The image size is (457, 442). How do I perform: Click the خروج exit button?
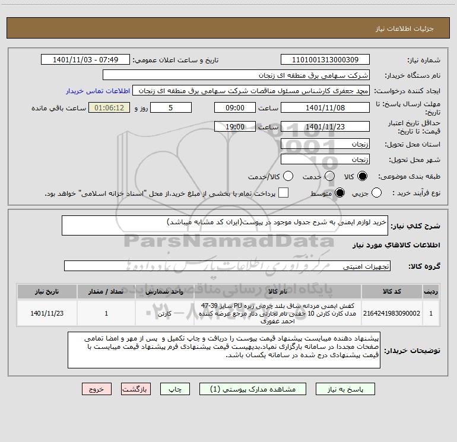[x=97, y=389]
